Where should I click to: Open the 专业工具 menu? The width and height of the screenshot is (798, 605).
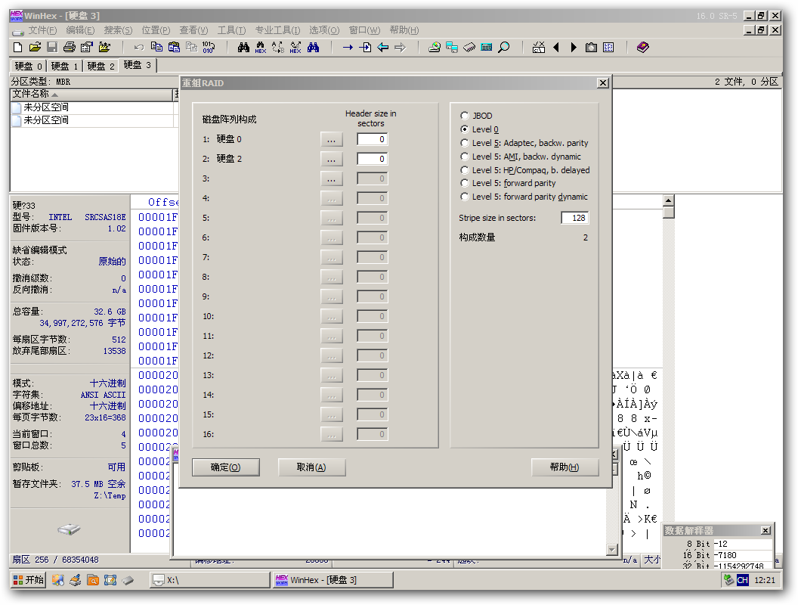tap(277, 30)
